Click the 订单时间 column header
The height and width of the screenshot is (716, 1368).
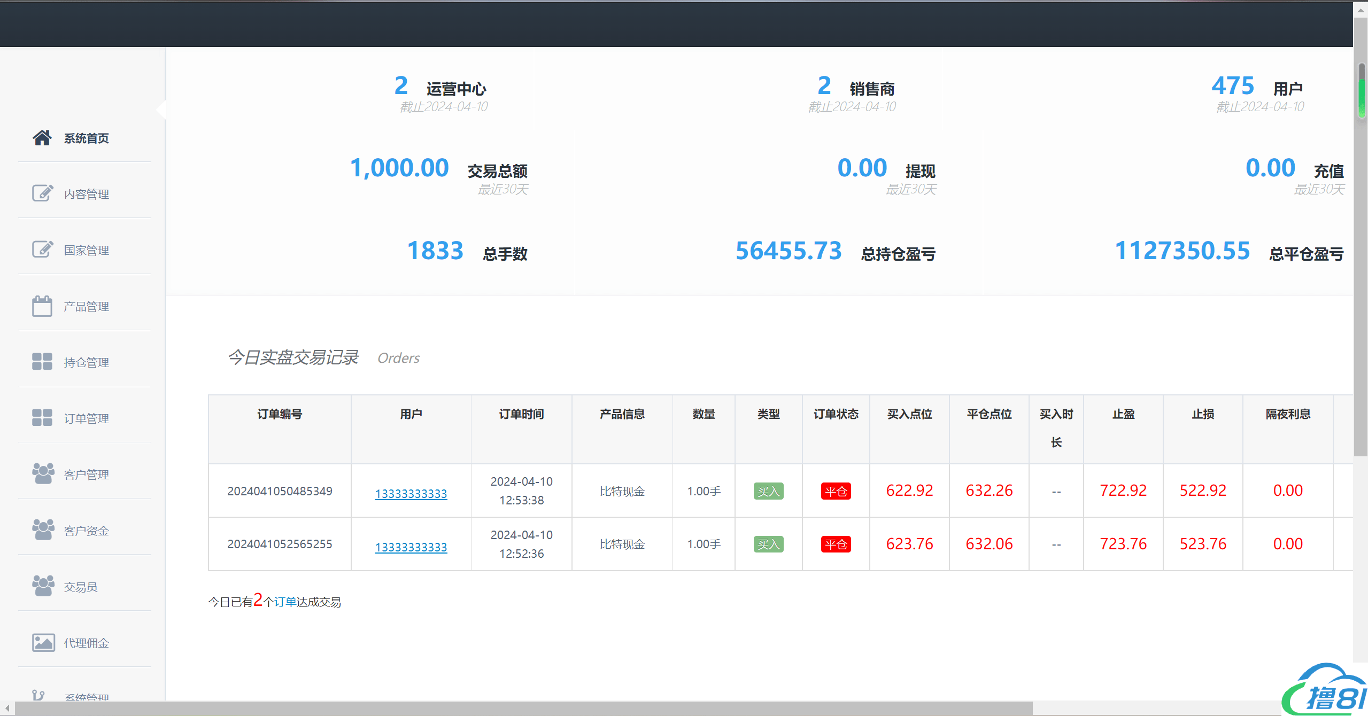521,414
